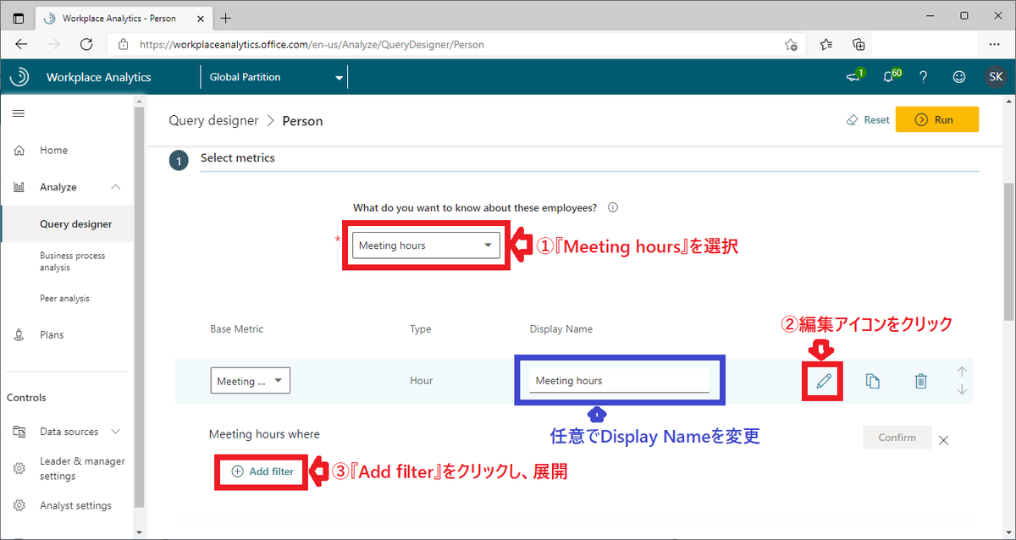This screenshot has height=540, width=1016.
Task: Send feedback with the smiley icon
Action: tap(959, 77)
